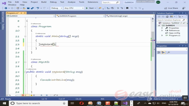Collapse the Main method code block
The image size is (189, 106).
click(x=25, y=36)
